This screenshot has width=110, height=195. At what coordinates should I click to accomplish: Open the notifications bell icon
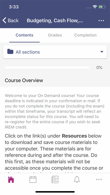77,180
